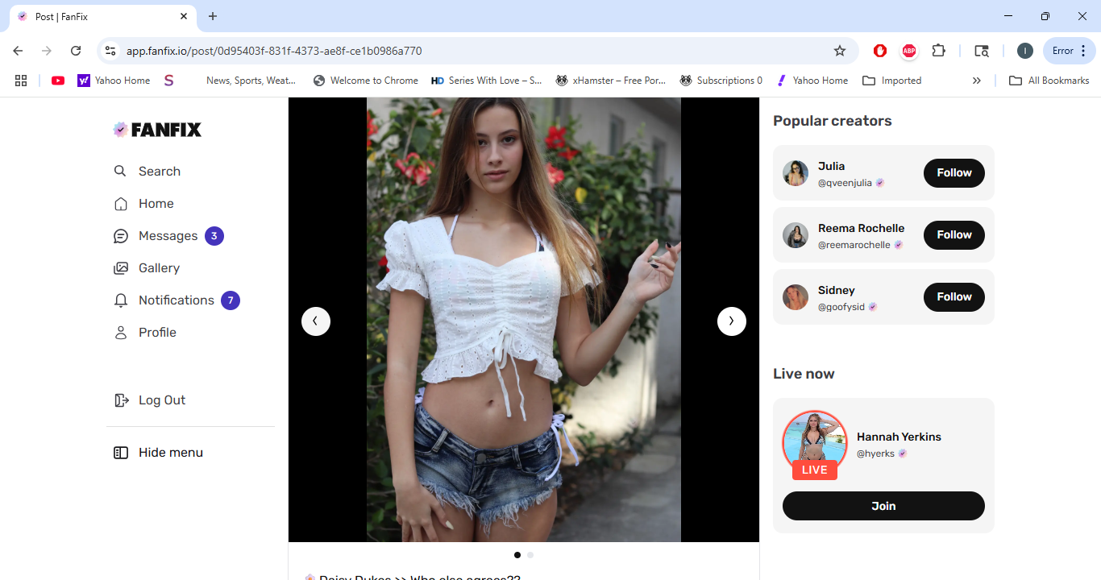Open Messages with 3 unread
This screenshot has height=580, width=1101.
[168, 236]
